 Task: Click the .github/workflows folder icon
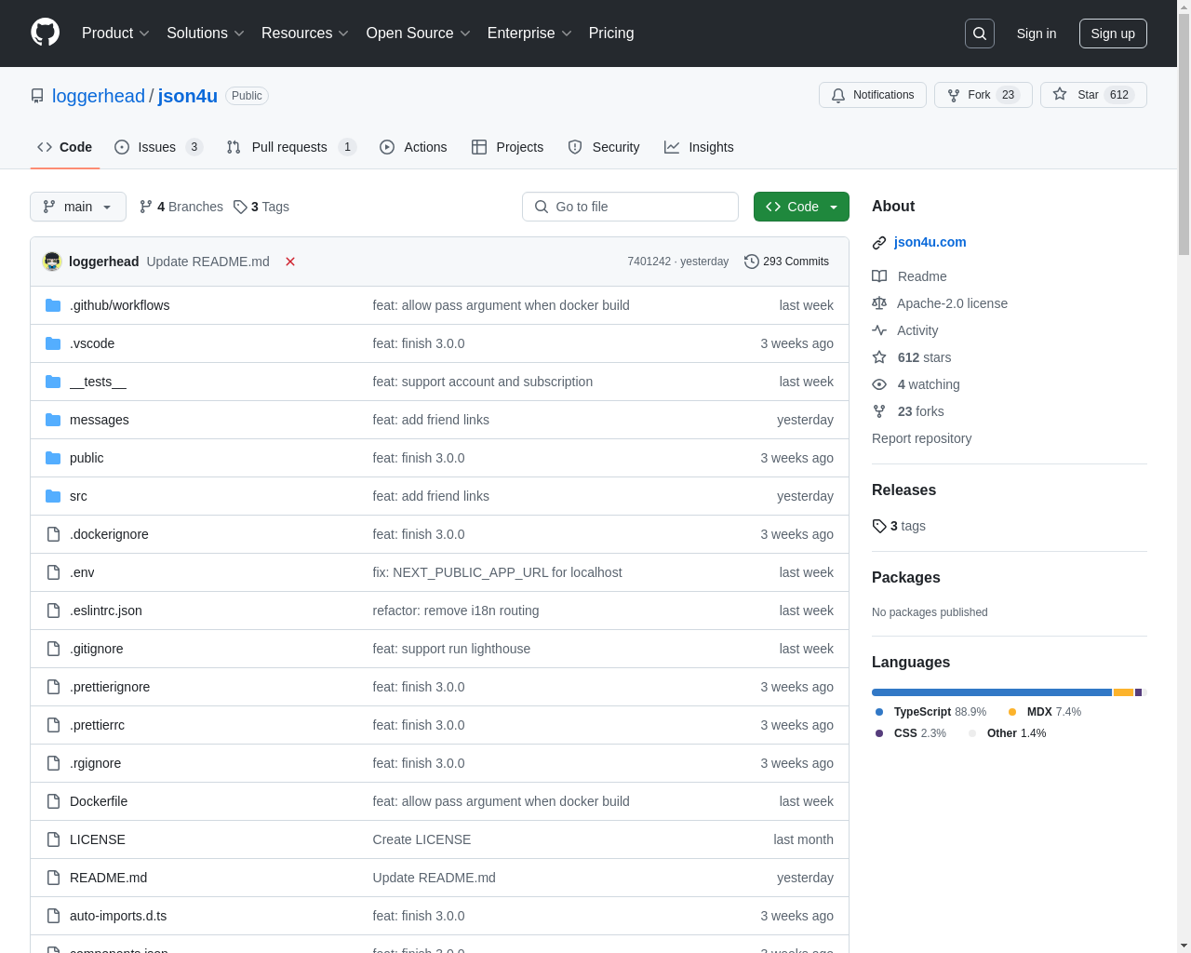click(53, 305)
